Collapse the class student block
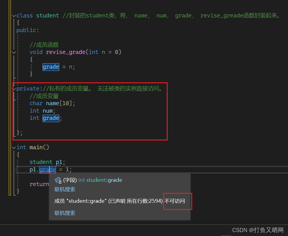Viewport: 288px width, 236px height. pyautogui.click(x=14, y=16)
